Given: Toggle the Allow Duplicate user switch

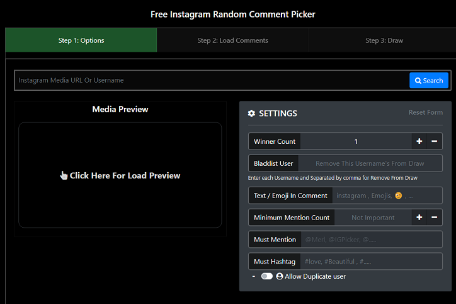Looking at the screenshot, I should (x=266, y=276).
